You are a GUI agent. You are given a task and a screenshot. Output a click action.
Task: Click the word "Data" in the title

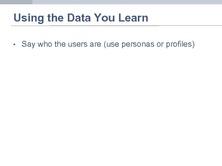point(78,18)
